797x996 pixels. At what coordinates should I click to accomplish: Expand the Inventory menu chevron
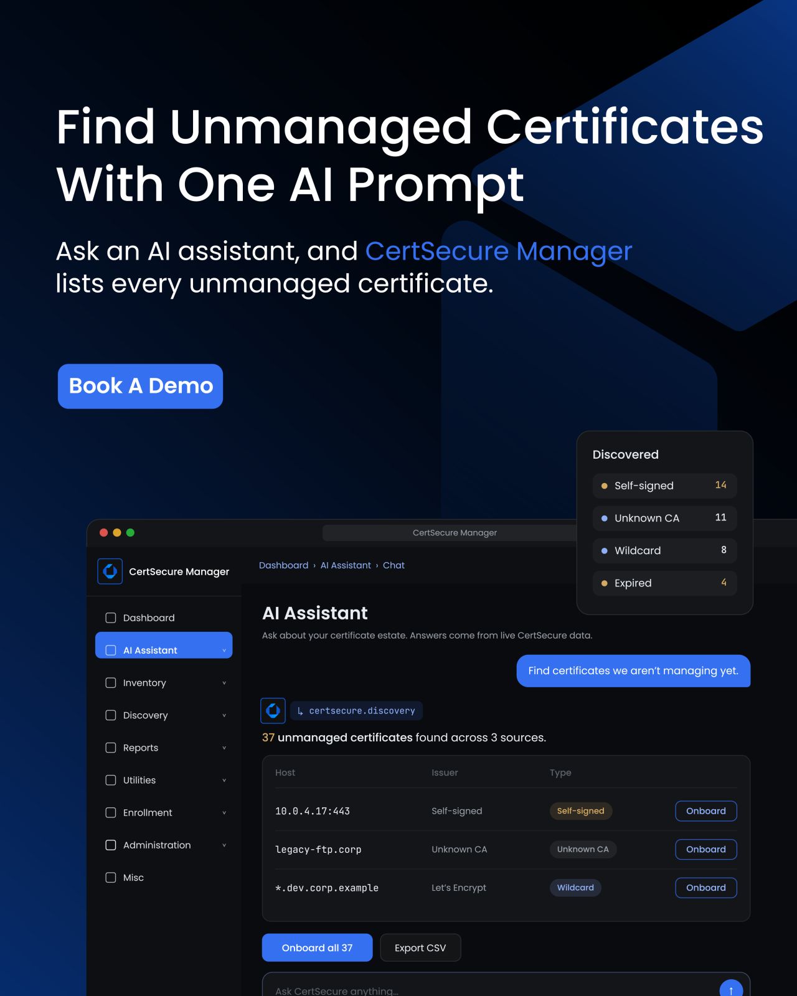click(224, 683)
